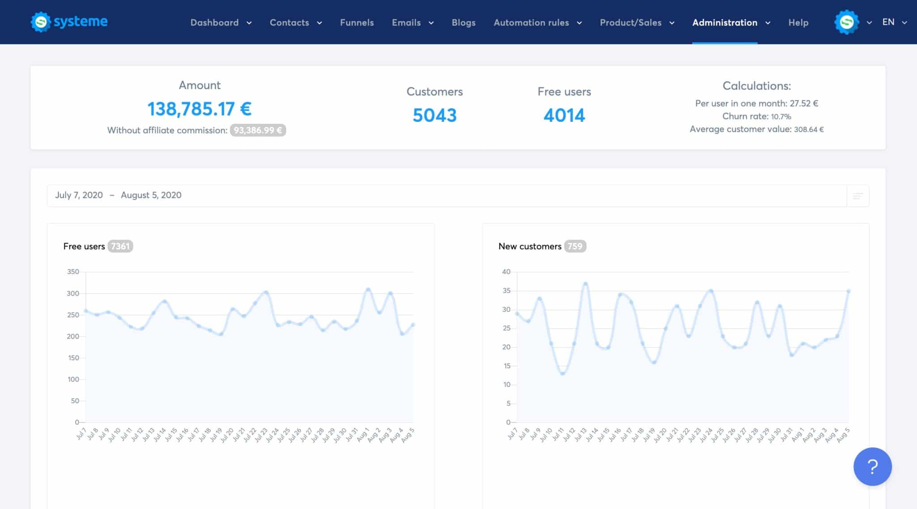Click the floating question mark help icon
The height and width of the screenshot is (509, 917).
pos(872,466)
